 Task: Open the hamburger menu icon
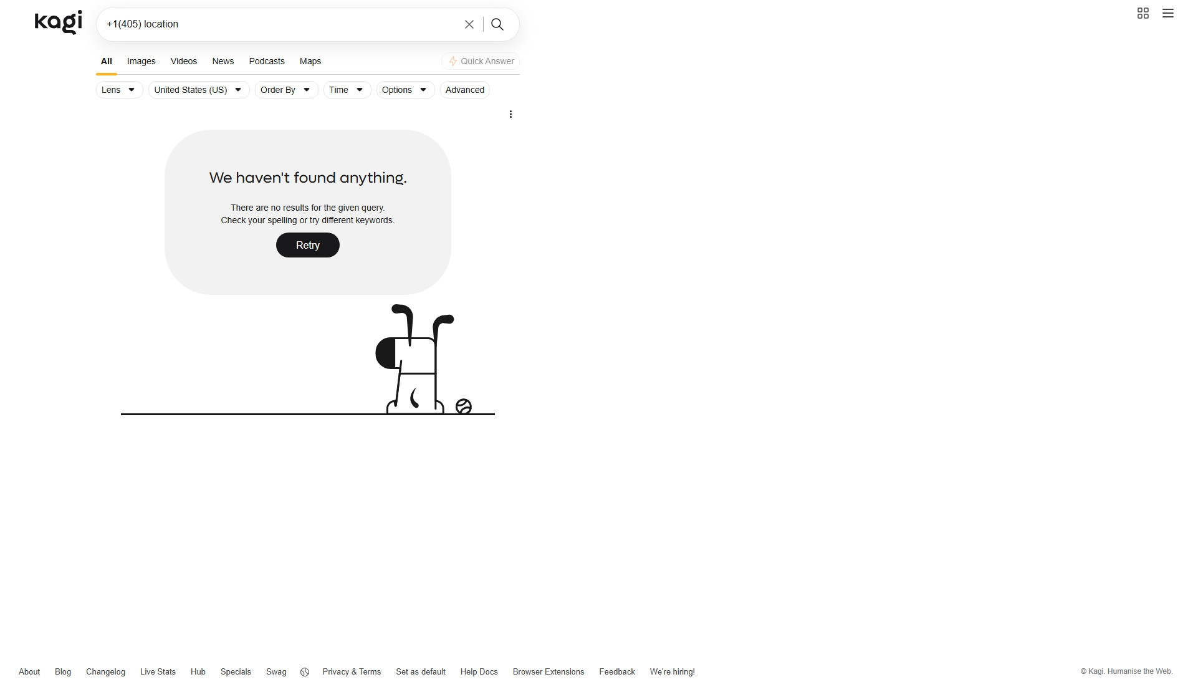pos(1168,13)
